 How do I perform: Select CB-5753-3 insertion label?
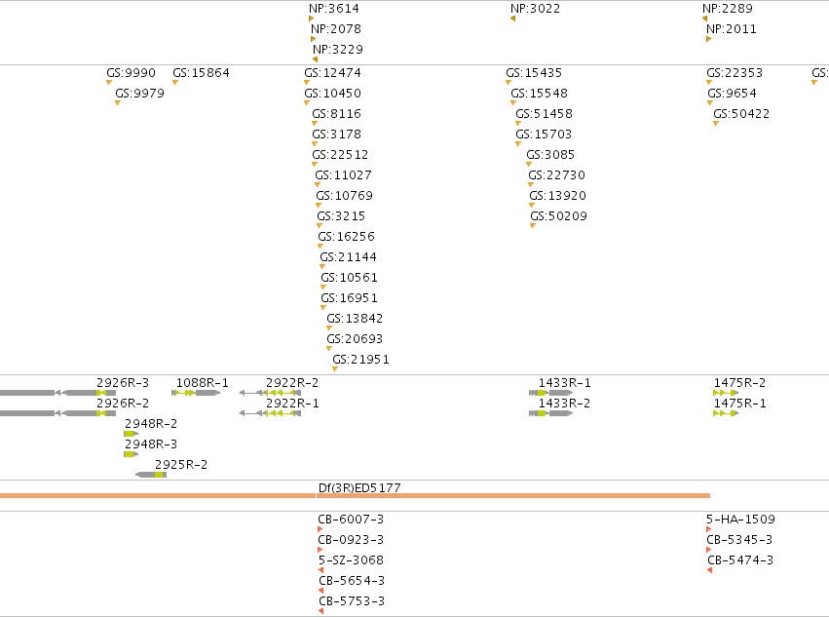pos(352,601)
